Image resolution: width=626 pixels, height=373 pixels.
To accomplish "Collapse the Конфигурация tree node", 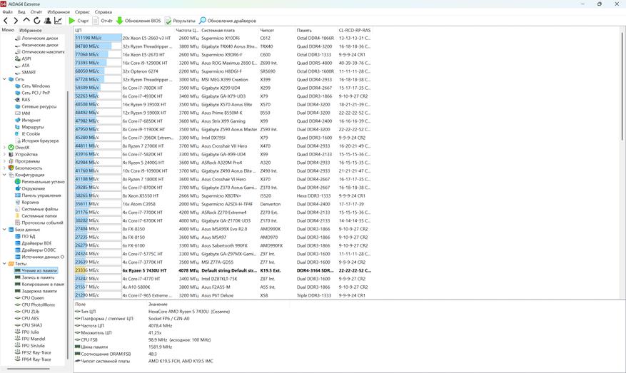I will 4,175.
